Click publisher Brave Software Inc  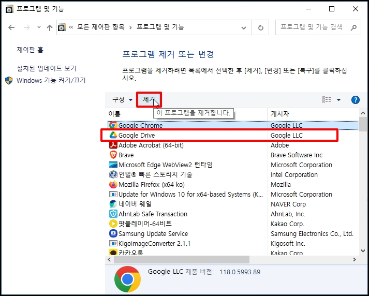(x=297, y=155)
